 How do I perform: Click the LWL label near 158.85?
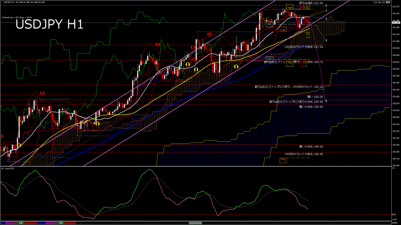tap(283, 159)
